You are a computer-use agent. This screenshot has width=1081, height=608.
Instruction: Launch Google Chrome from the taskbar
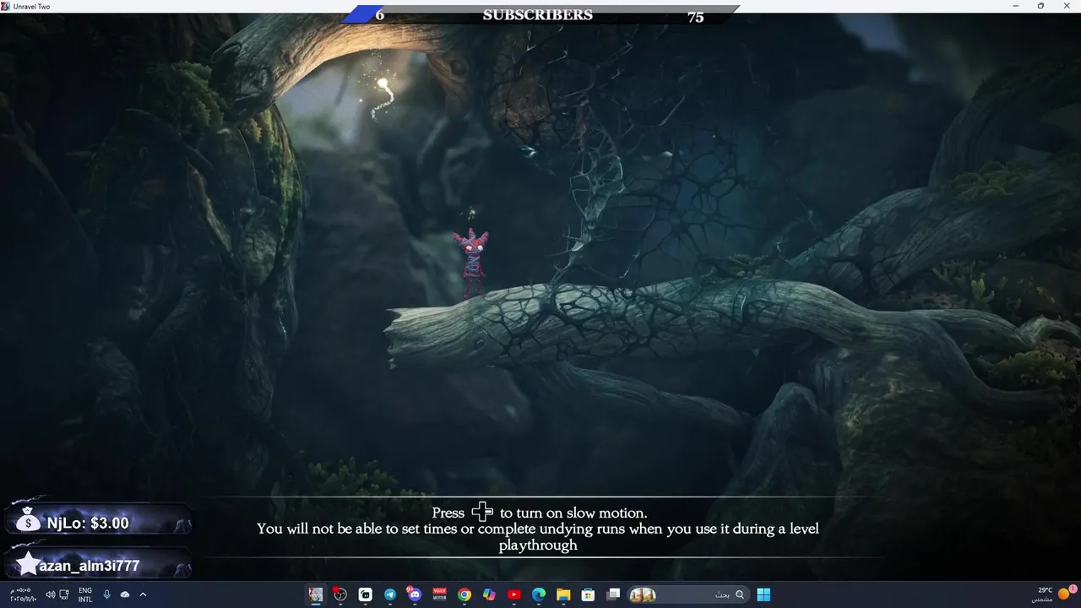click(x=464, y=594)
